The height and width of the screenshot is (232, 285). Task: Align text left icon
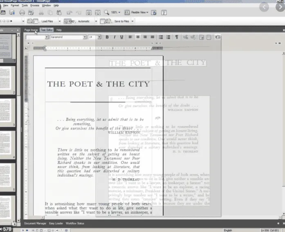pos(130,37)
